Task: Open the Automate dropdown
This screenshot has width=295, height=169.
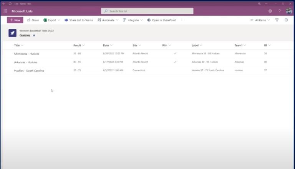Action: pos(108,20)
